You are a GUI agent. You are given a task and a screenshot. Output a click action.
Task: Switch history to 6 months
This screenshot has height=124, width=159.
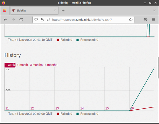tap(51, 65)
